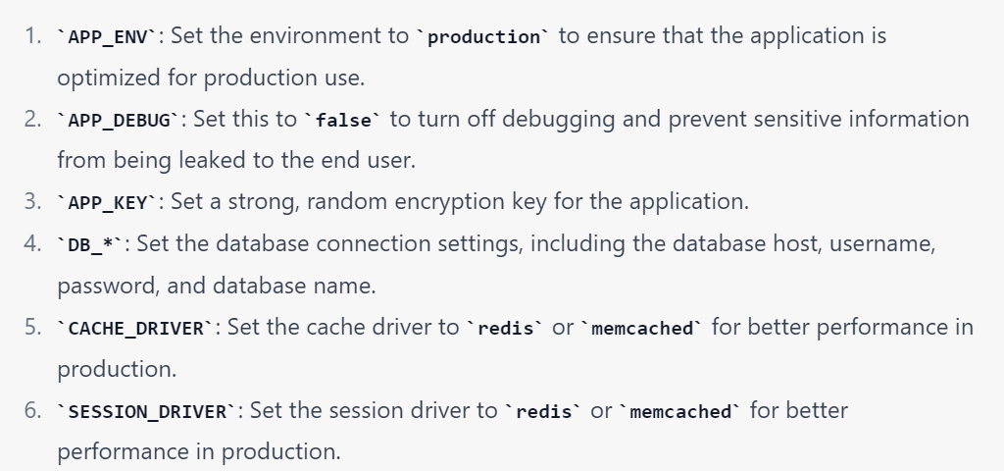Image resolution: width=1004 pixels, height=471 pixels.
Task: Click the production code value
Action: pyautogui.click(x=484, y=38)
